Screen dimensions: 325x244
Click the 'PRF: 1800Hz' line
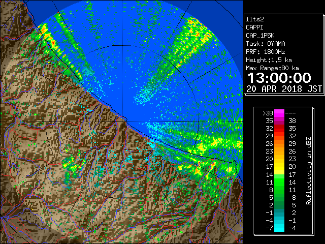click(x=266, y=52)
